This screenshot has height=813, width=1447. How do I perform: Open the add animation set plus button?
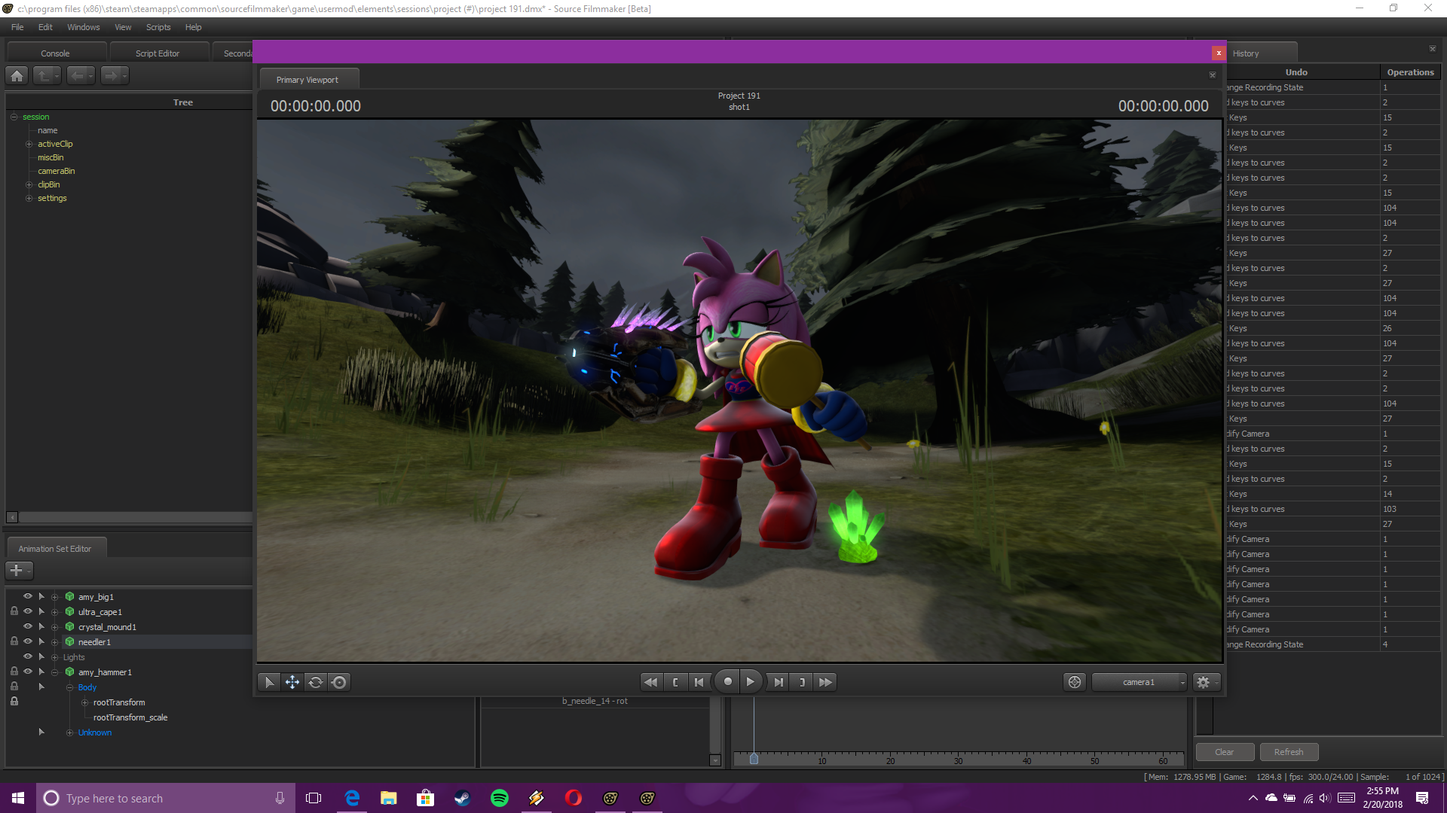pos(19,571)
